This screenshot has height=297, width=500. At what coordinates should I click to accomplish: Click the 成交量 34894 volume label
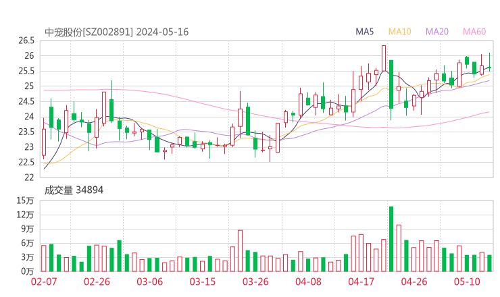tap(74, 190)
